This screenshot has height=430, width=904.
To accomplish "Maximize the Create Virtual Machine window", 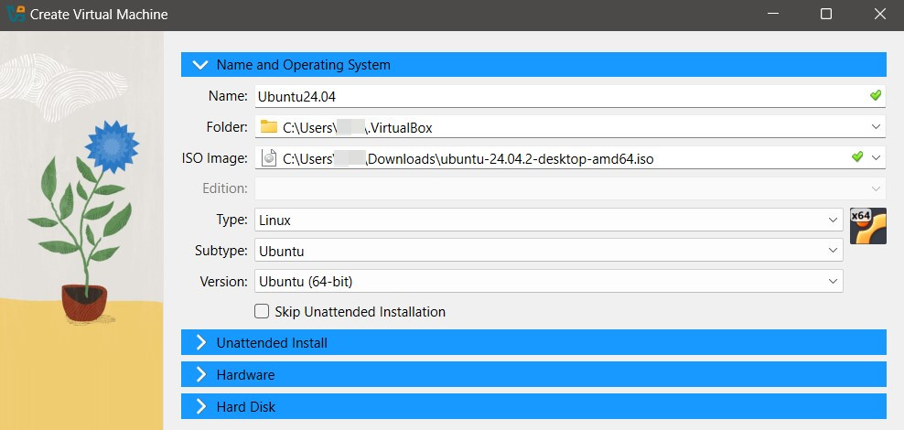I will click(826, 15).
